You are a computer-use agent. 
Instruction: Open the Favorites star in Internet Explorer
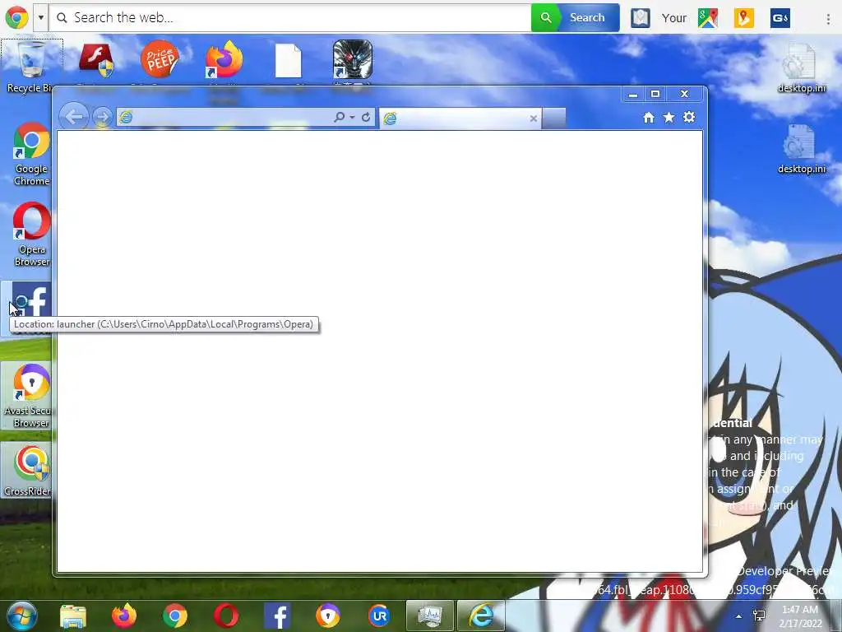click(x=669, y=117)
